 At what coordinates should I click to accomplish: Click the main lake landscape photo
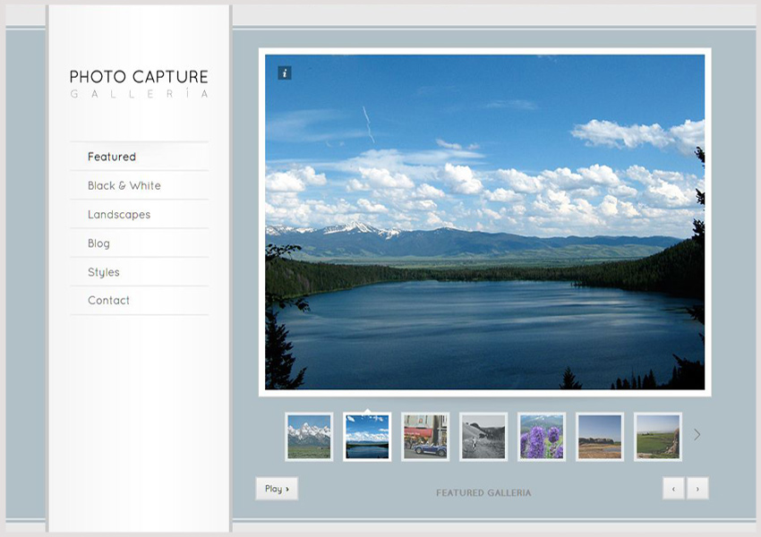(x=485, y=222)
